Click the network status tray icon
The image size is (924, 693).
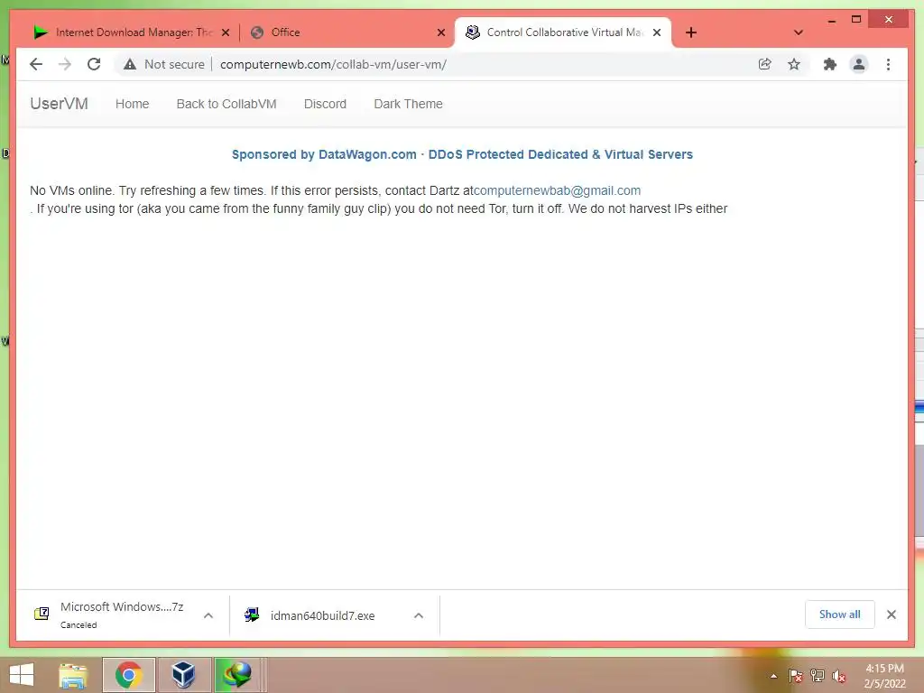(818, 675)
